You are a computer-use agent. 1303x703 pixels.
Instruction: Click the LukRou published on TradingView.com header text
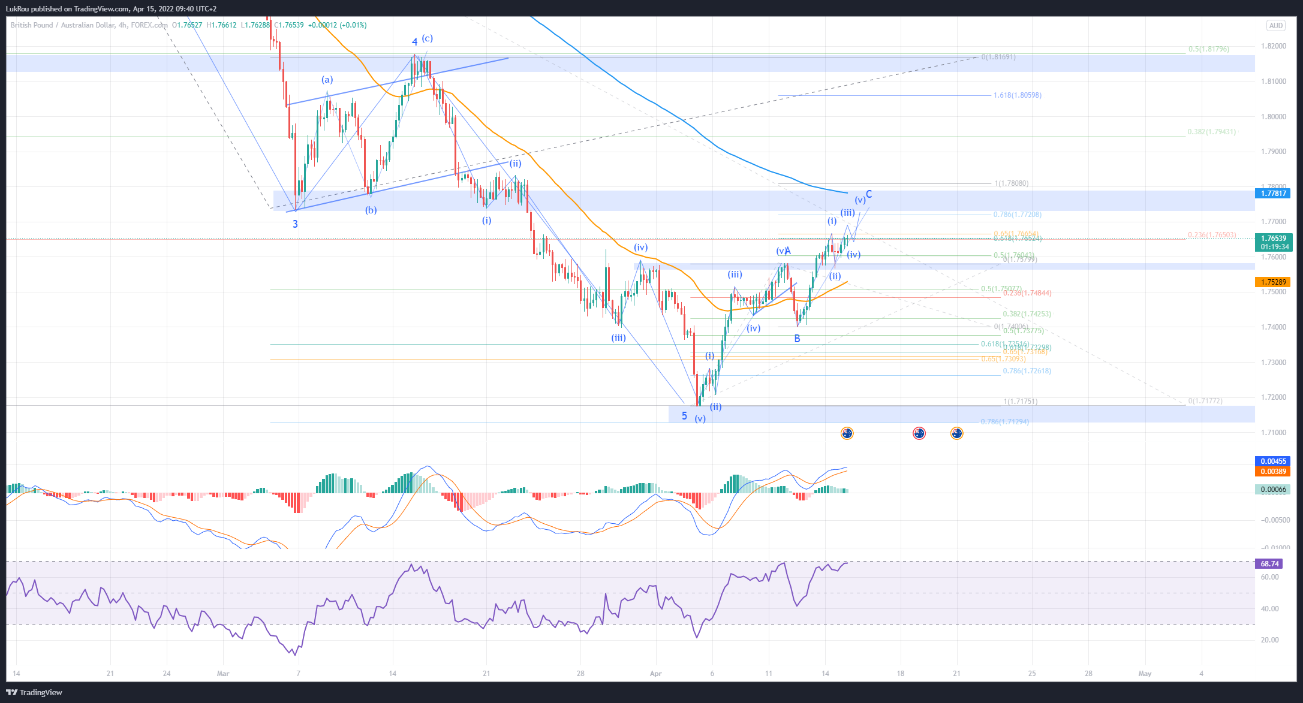point(111,9)
